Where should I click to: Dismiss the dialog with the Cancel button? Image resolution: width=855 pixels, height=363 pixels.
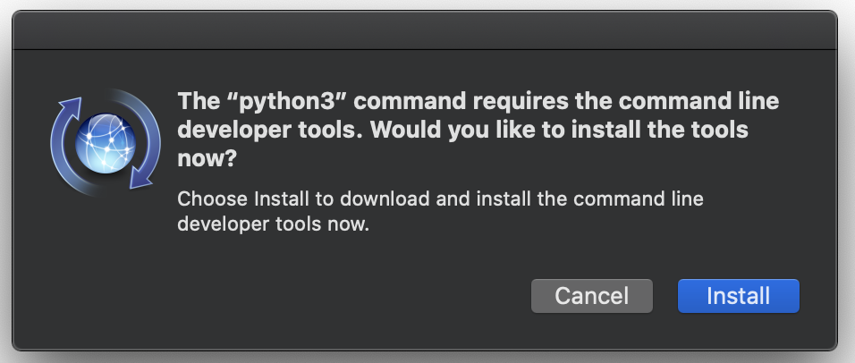(x=592, y=296)
